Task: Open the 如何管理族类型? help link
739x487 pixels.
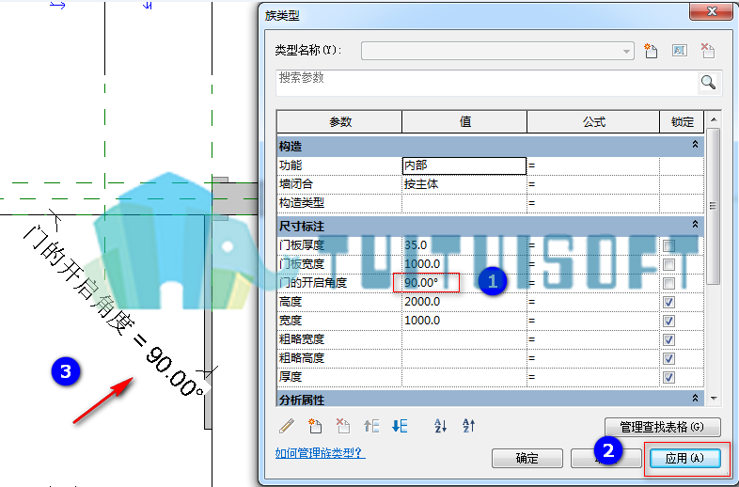Action: pos(320,453)
